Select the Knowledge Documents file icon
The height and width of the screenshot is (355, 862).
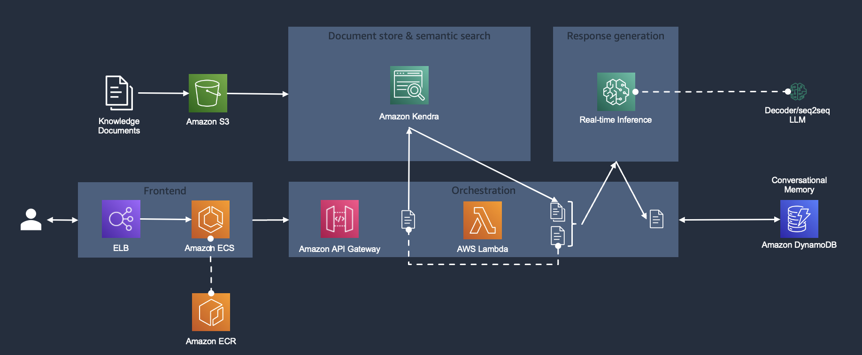119,93
